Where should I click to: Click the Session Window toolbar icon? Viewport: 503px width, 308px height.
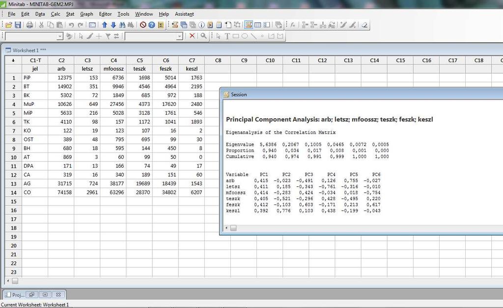pos(249,25)
